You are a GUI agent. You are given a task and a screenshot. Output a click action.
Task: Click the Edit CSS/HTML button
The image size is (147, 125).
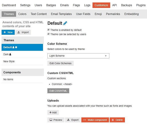(x=58, y=91)
